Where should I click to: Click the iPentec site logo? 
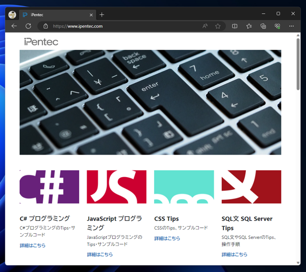[41, 42]
